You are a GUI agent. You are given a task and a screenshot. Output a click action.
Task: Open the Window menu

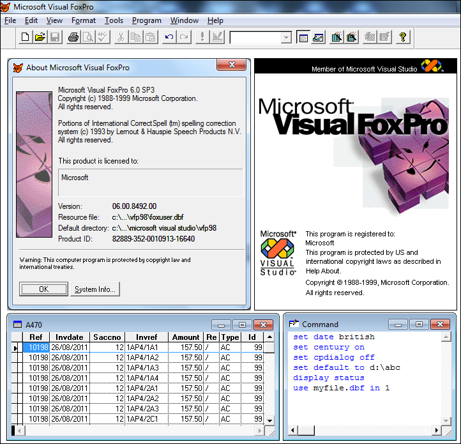(185, 20)
